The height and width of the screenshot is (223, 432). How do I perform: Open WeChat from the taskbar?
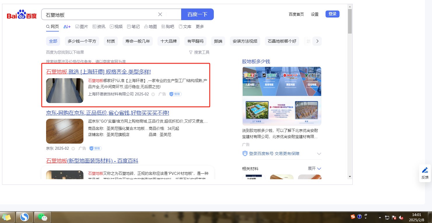point(43,217)
